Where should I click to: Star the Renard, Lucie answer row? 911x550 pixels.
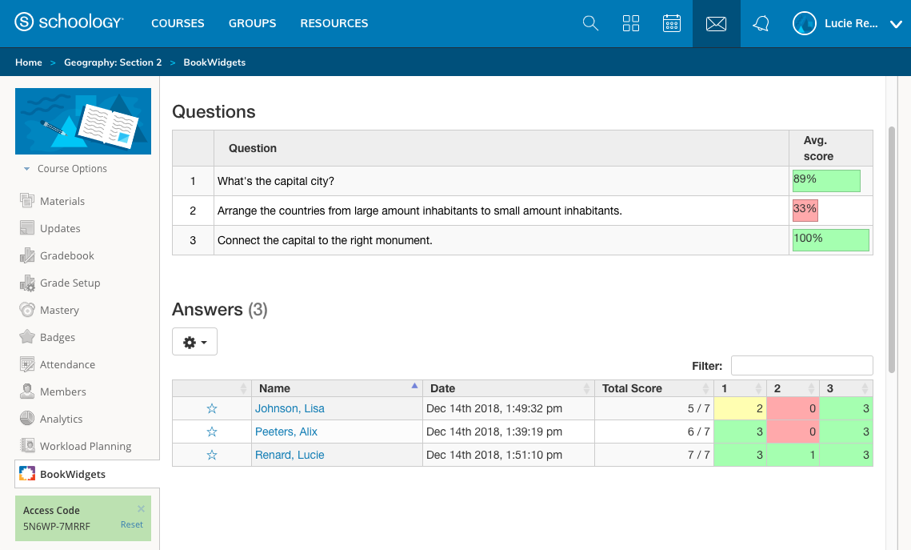pyautogui.click(x=212, y=455)
